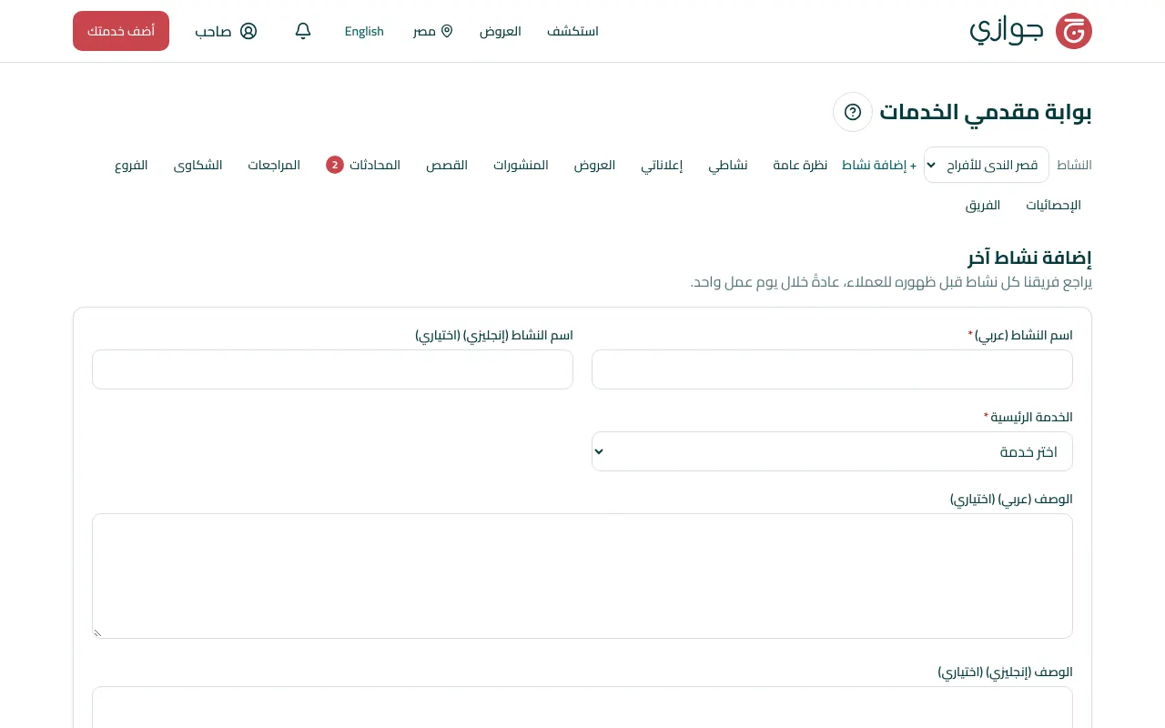This screenshot has height=728, width=1165.
Task: Grab the Arabic description textarea resize handle
Action: [x=97, y=632]
